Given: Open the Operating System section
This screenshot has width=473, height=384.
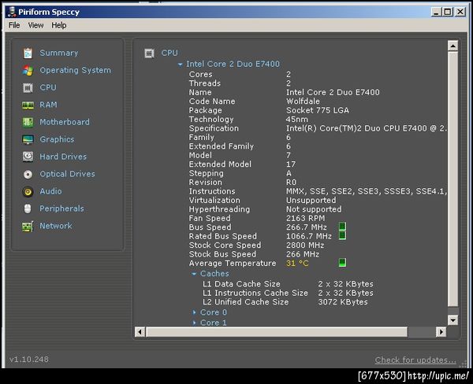Looking at the screenshot, I should (76, 70).
